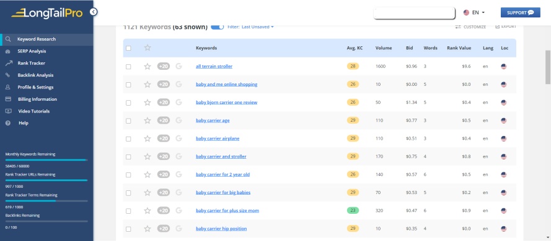Check the box for 'baby carrier for big babies'
Screen dimensions: 551x241
[x=128, y=193]
